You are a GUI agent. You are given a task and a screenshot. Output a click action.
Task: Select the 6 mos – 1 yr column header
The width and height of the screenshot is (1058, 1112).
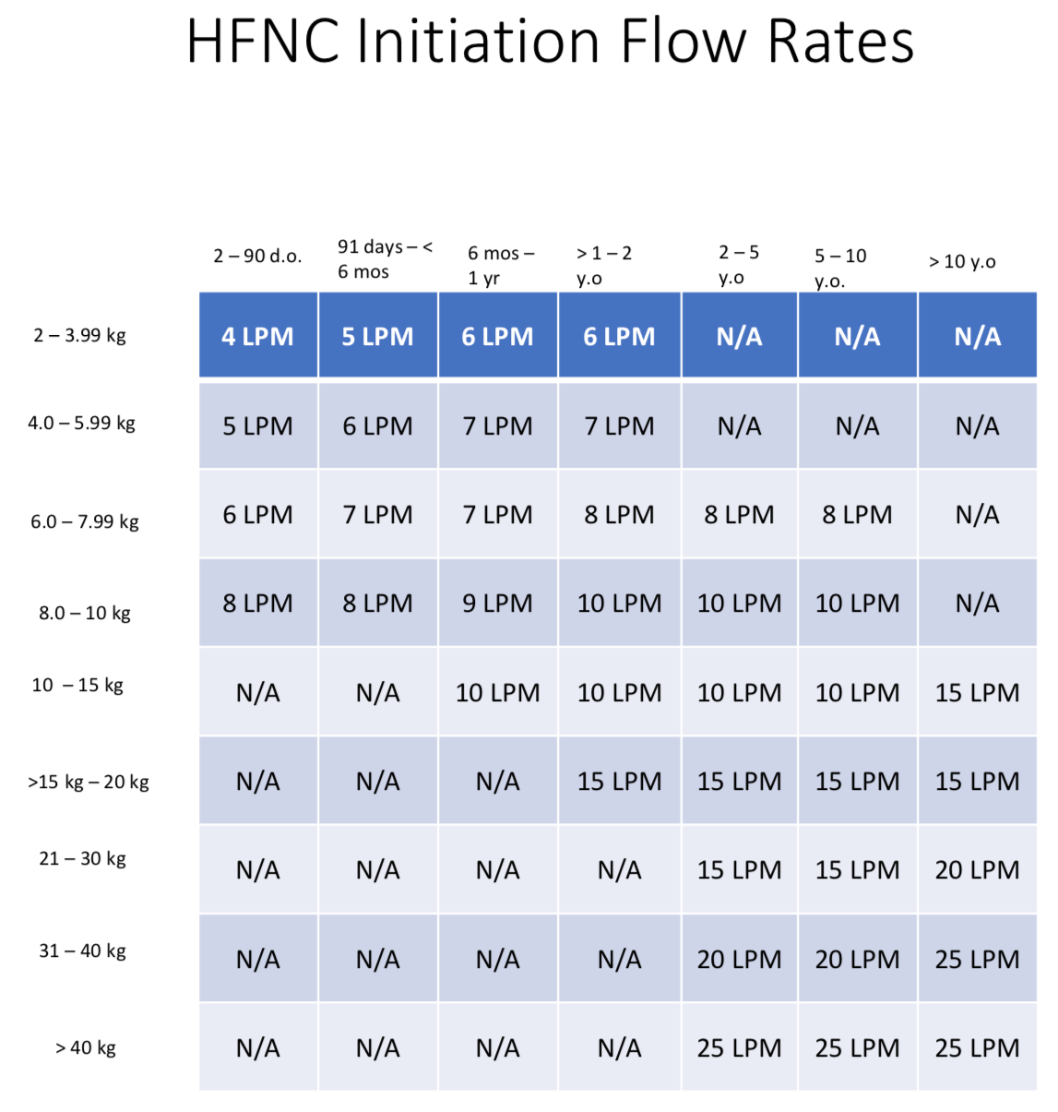[x=500, y=265]
